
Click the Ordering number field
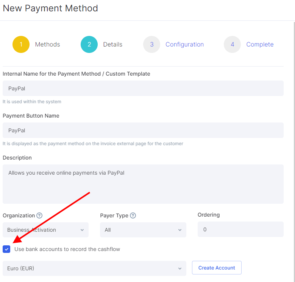point(240,229)
